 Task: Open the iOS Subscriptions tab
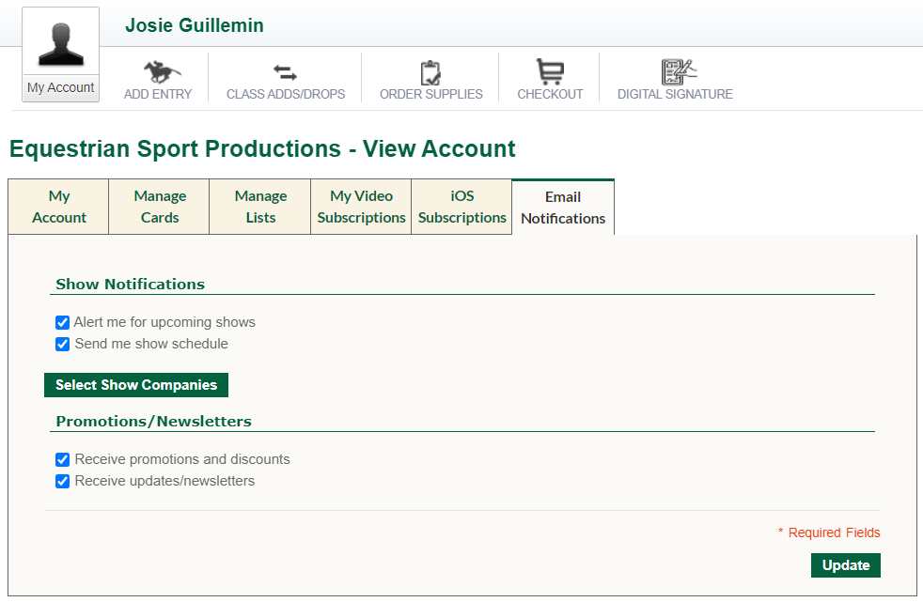pos(462,207)
